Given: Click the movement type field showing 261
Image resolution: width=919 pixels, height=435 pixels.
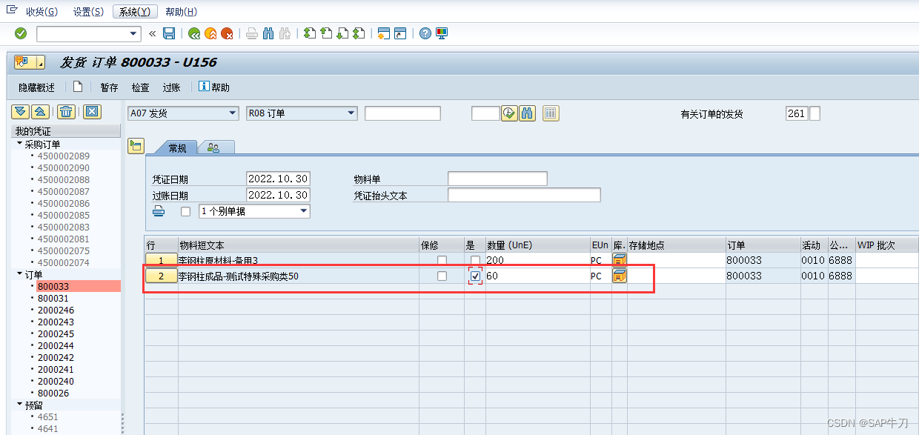Looking at the screenshot, I should 797,113.
